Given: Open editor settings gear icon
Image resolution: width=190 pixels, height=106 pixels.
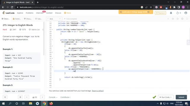Looking at the screenshot, I should pyautogui.click(x=182, y=19).
